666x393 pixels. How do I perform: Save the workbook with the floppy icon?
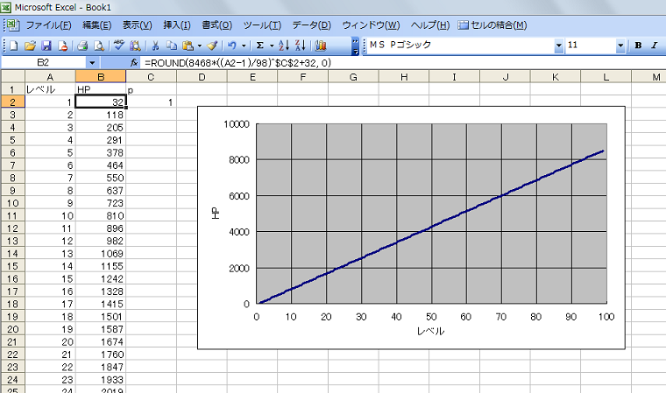click(46, 46)
